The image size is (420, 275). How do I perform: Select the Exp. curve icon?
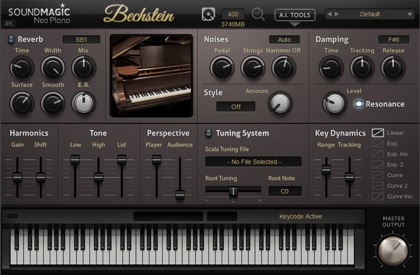tap(378, 143)
